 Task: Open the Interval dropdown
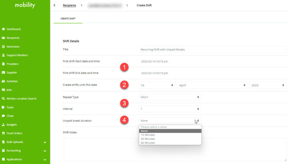coord(170,109)
